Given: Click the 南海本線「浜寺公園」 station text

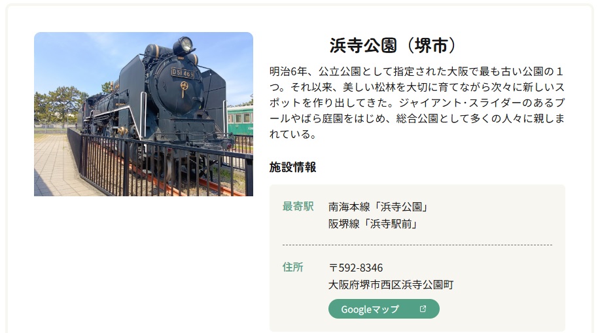Looking at the screenshot, I should pyautogui.click(x=378, y=207).
